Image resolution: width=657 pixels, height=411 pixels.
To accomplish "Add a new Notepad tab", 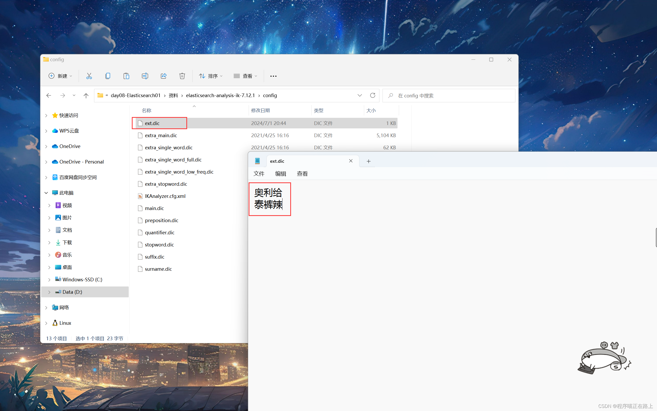I will click(369, 161).
